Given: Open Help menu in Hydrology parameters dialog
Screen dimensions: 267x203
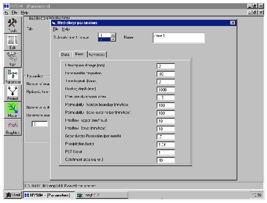Looking at the screenshot, I should point(66,29).
